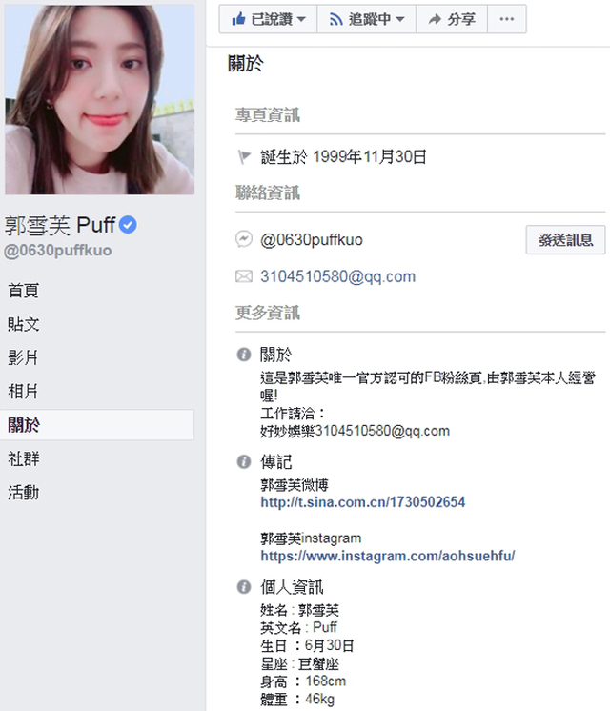Go to the 活動 sidebar tab
This screenshot has height=711, width=610.
pyautogui.click(x=24, y=492)
